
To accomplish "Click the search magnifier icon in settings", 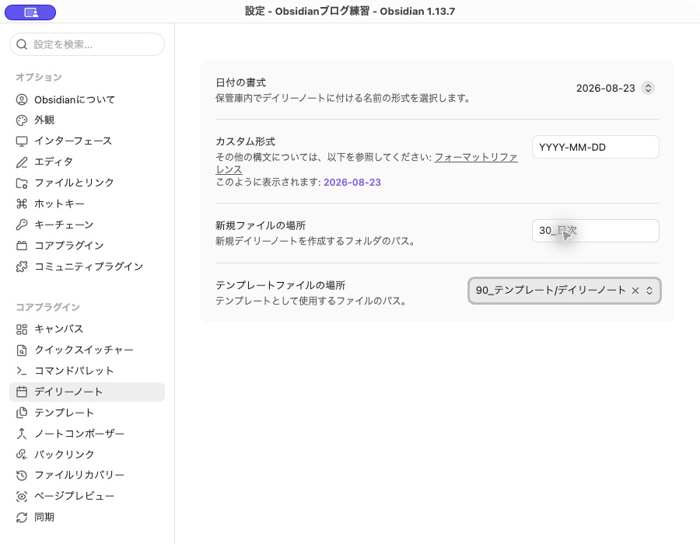I will coord(22,44).
